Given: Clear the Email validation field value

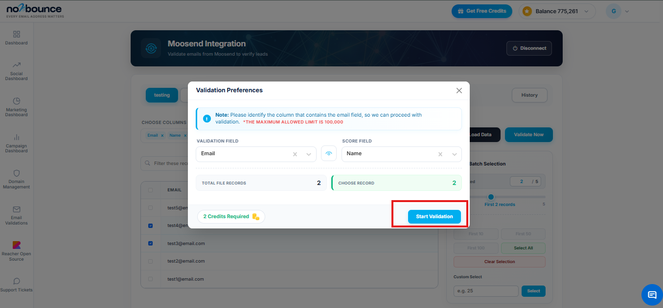Looking at the screenshot, I should tap(295, 154).
